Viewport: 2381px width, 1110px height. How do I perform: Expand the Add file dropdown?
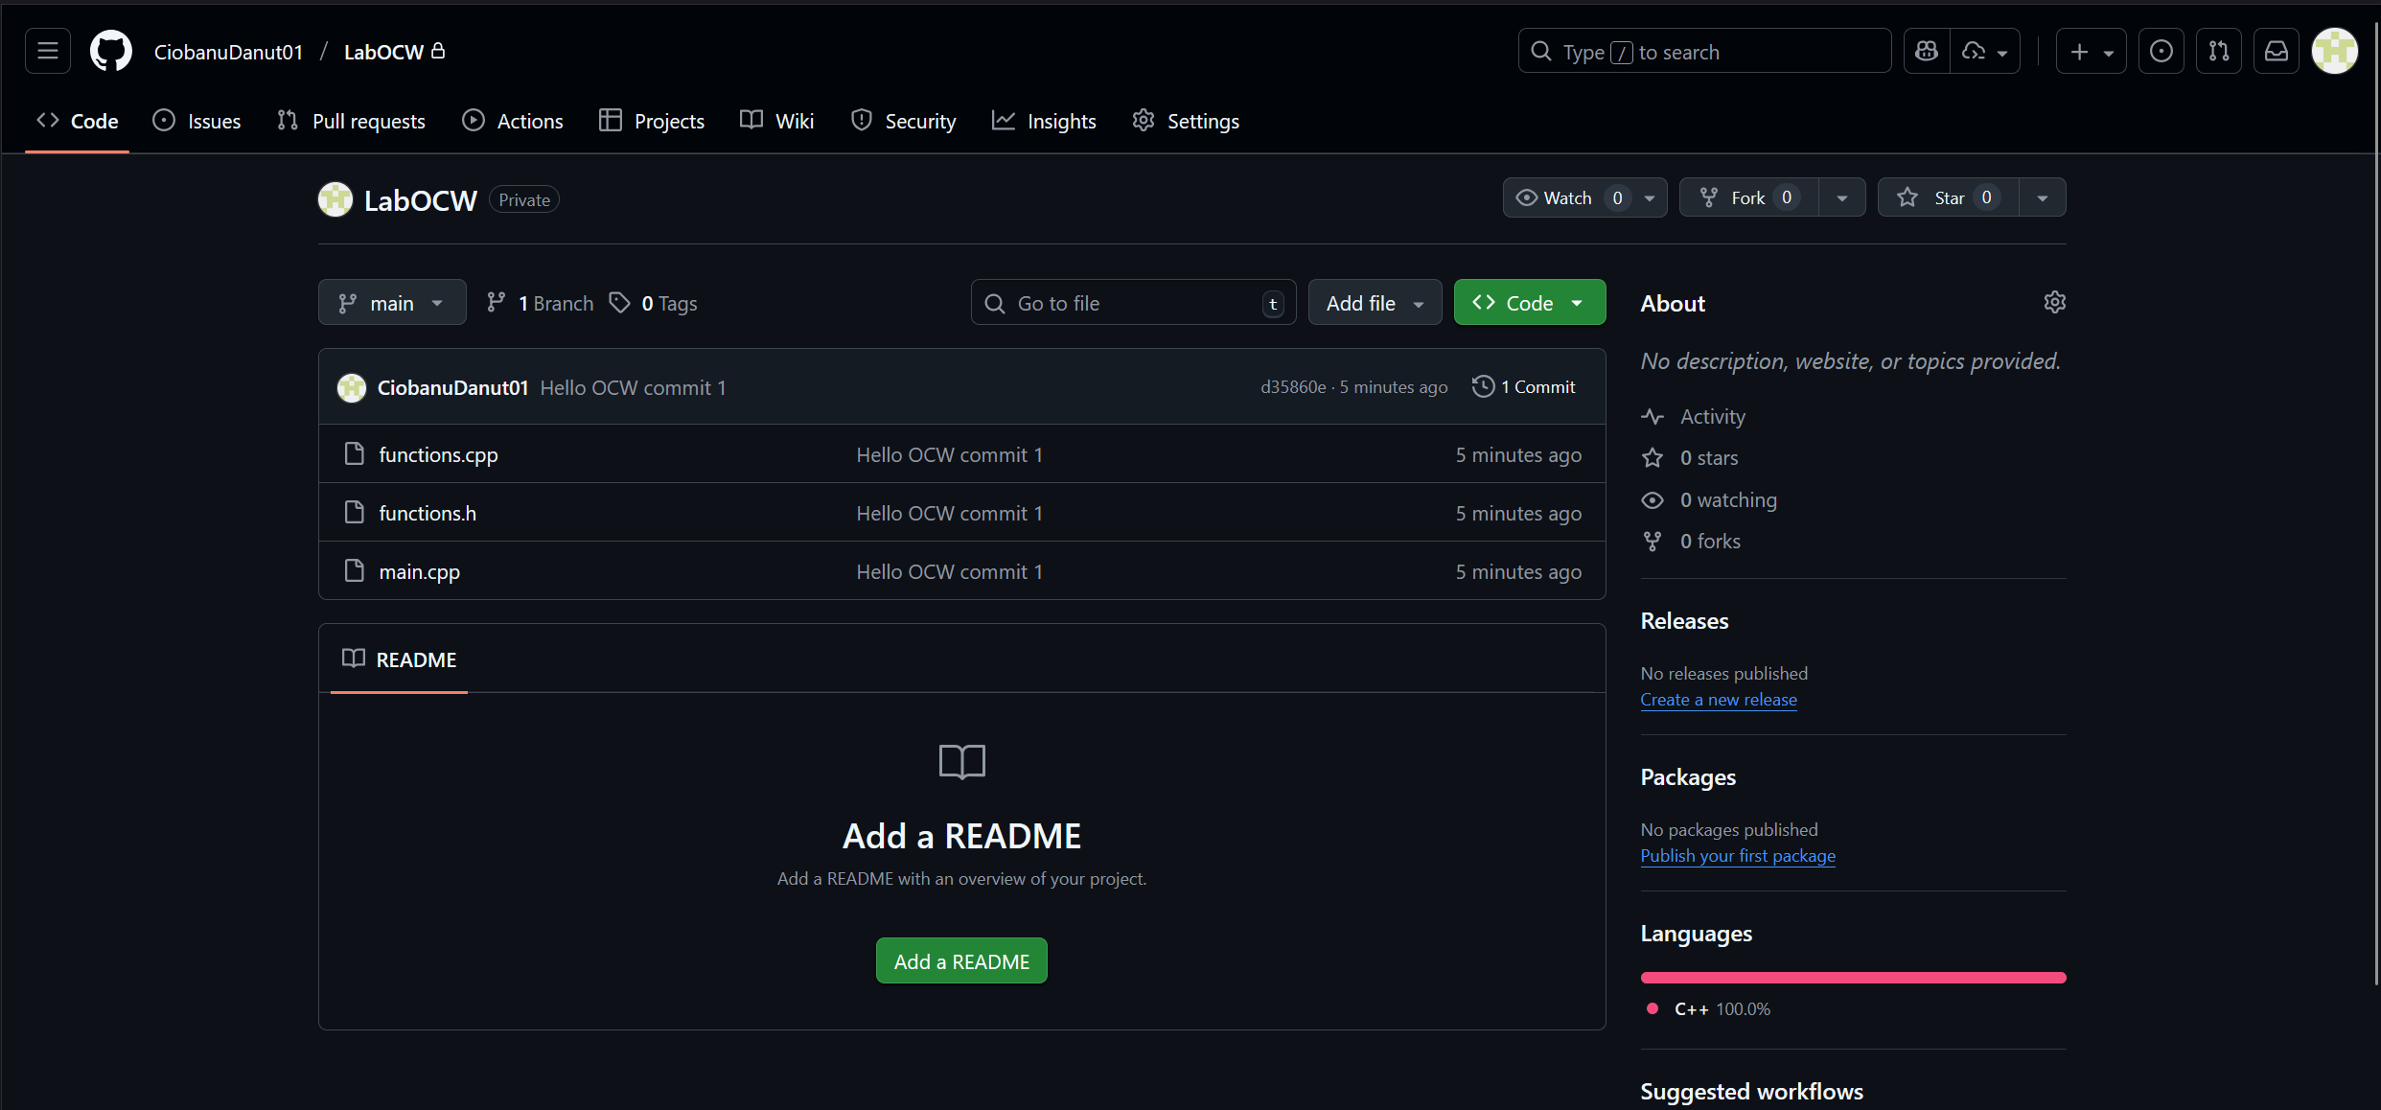click(x=1375, y=303)
